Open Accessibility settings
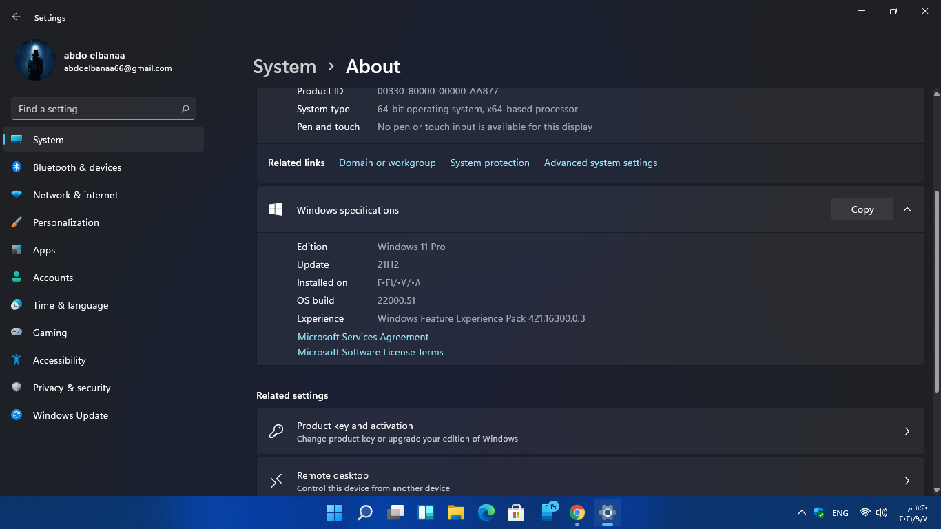 (103, 360)
